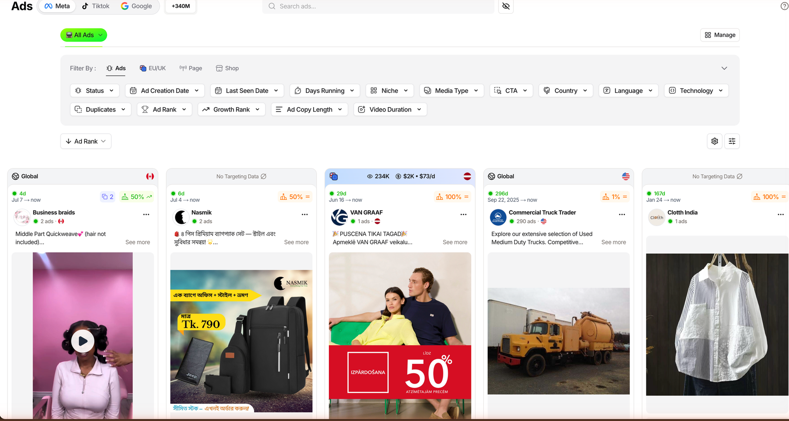This screenshot has width=789, height=421.
Task: Open the Ad Rank sort dropdown
Action: [x=86, y=141]
